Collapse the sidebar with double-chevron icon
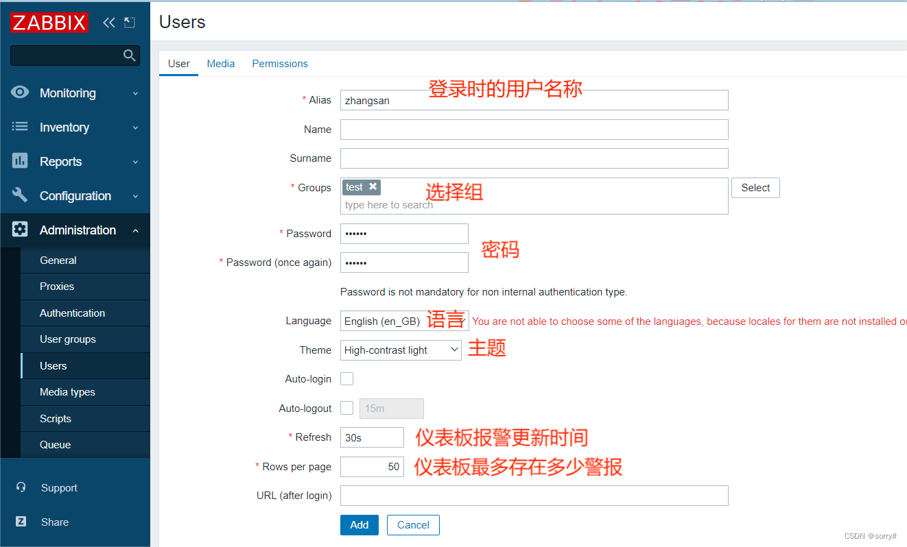The width and height of the screenshot is (907, 547). (x=108, y=23)
